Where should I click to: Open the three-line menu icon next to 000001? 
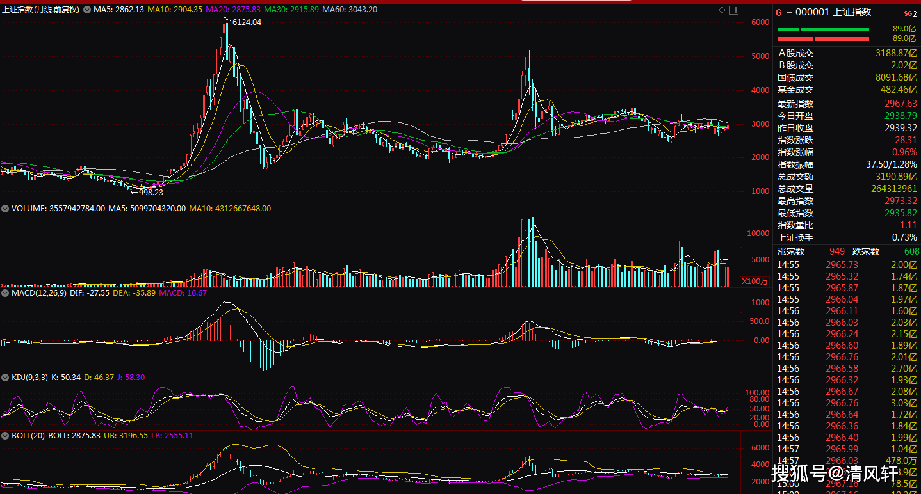(x=789, y=13)
